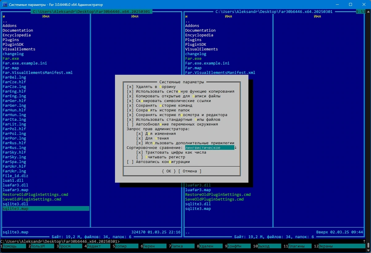Select luafar3.map in right panel
This screenshot has width=371, height=253.
coord(198,190)
